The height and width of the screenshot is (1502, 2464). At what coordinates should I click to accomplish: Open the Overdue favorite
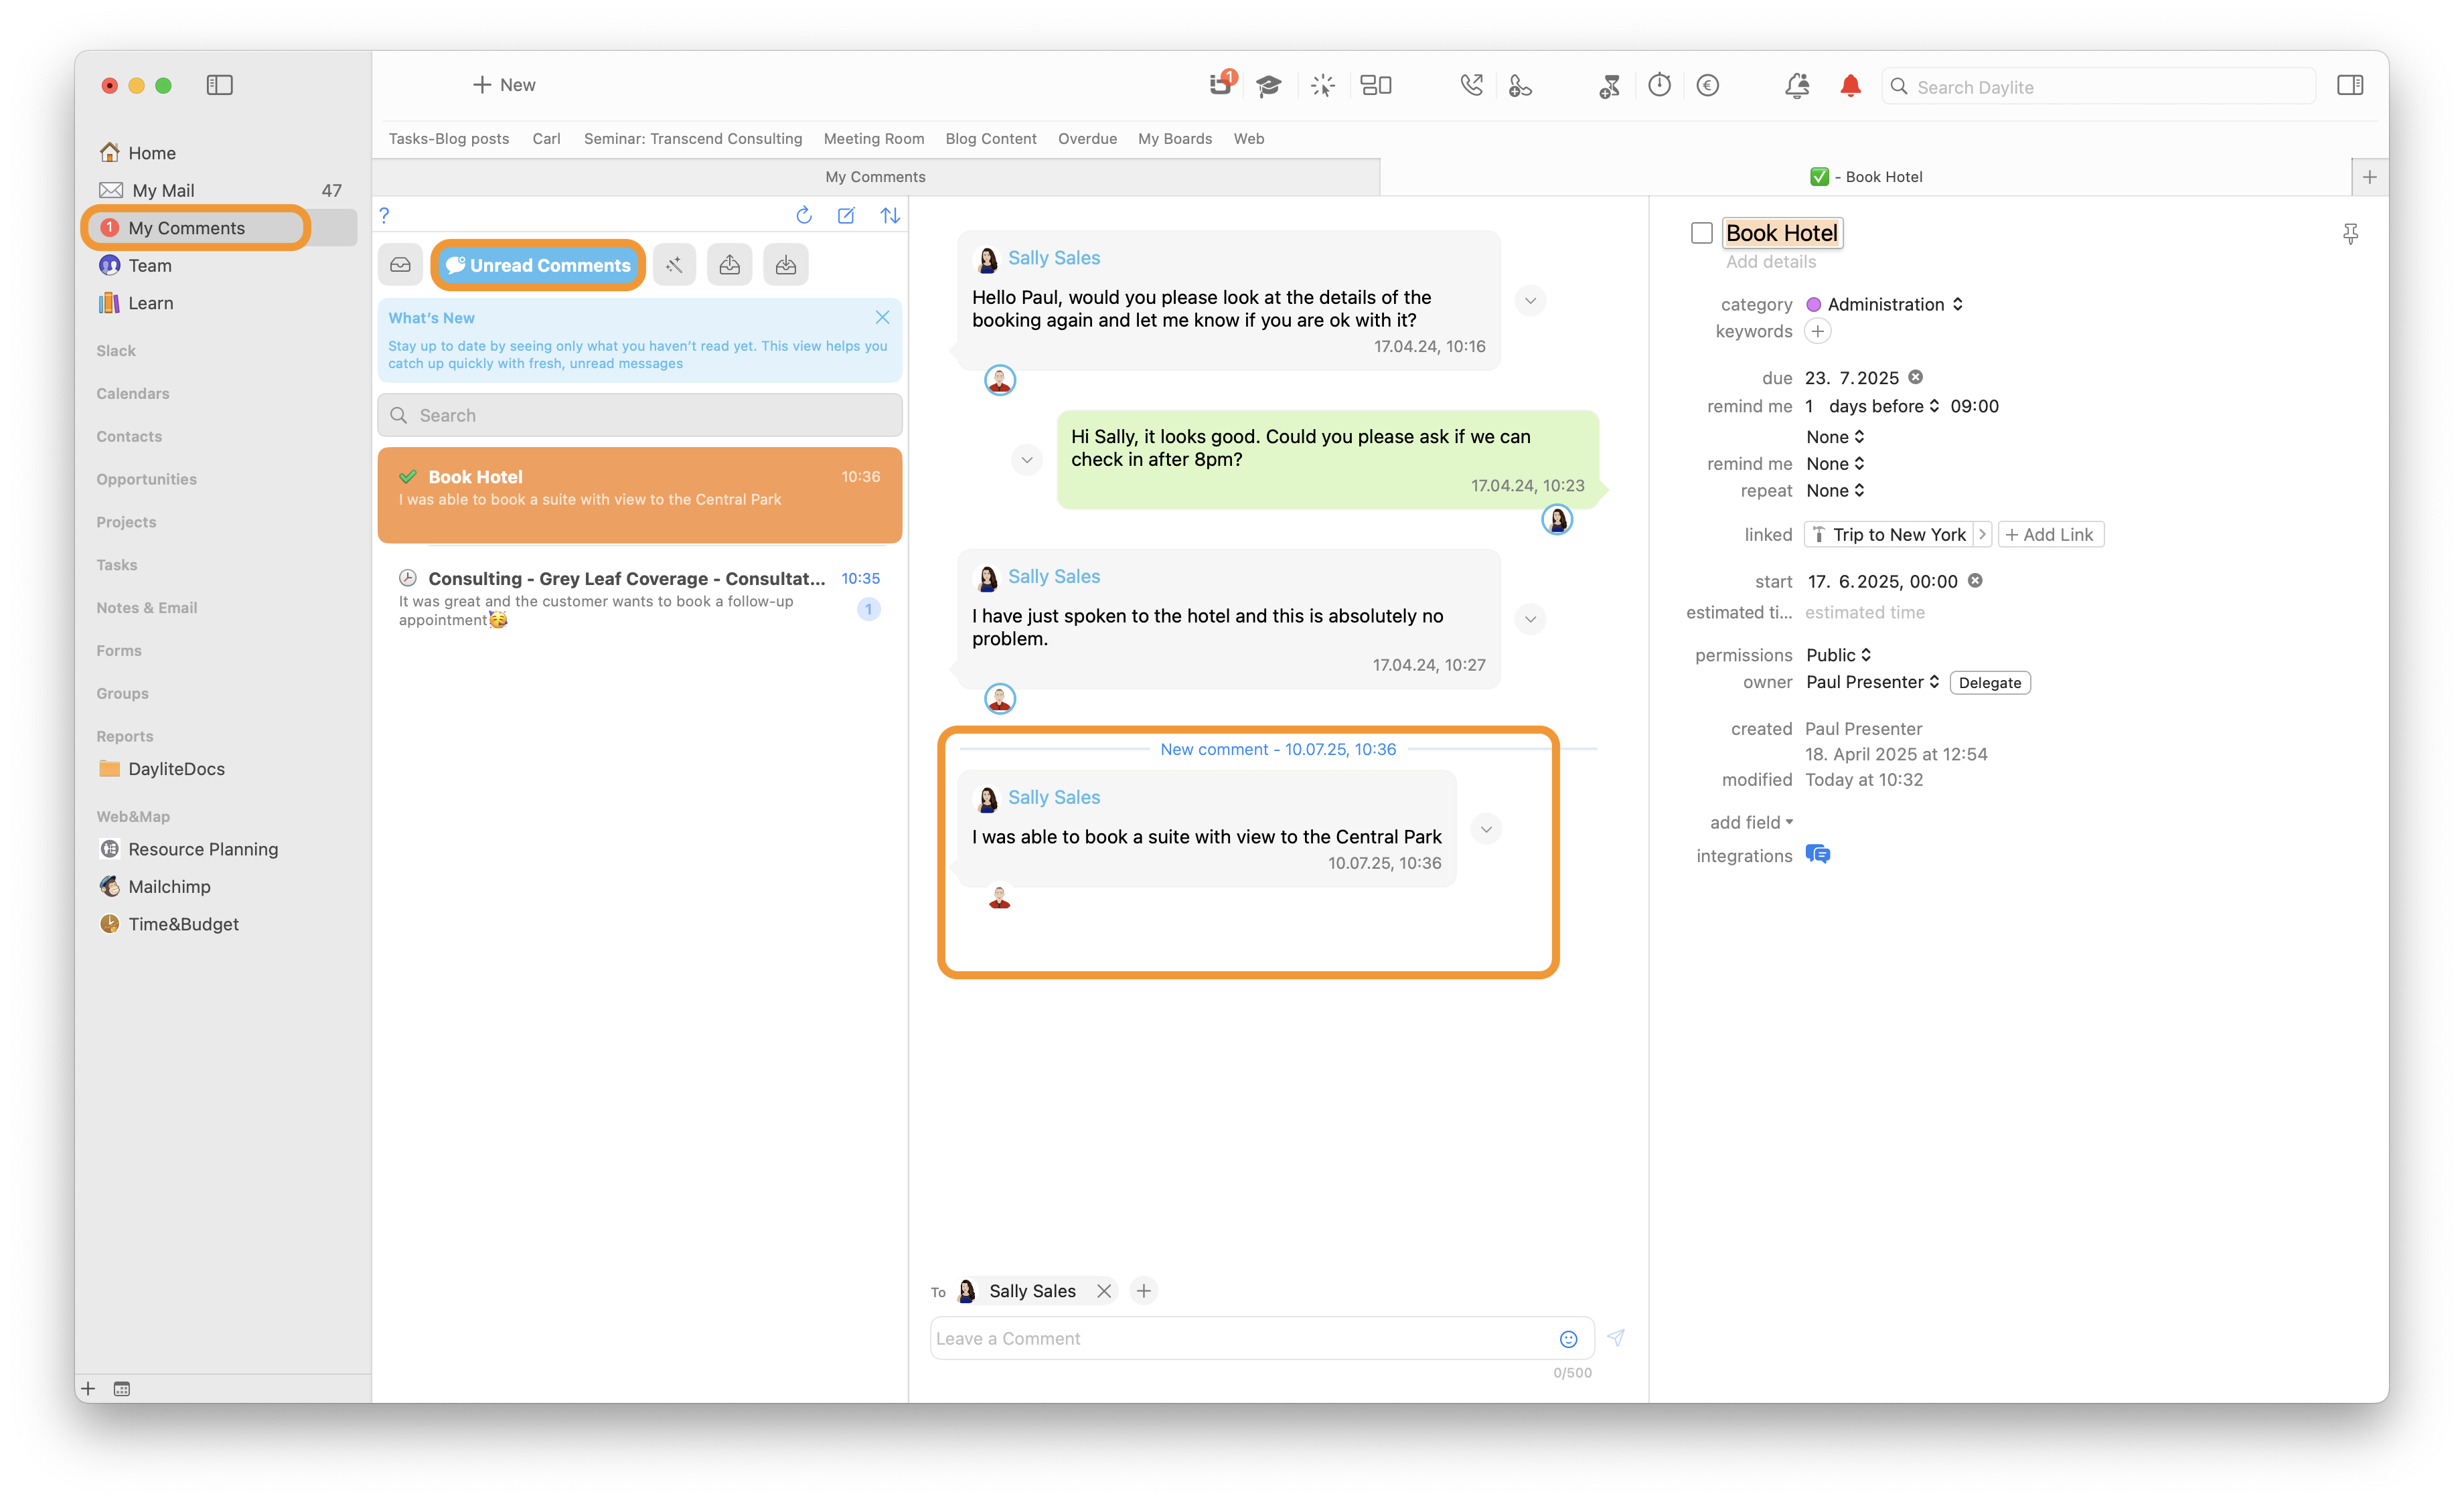pos(1087,138)
